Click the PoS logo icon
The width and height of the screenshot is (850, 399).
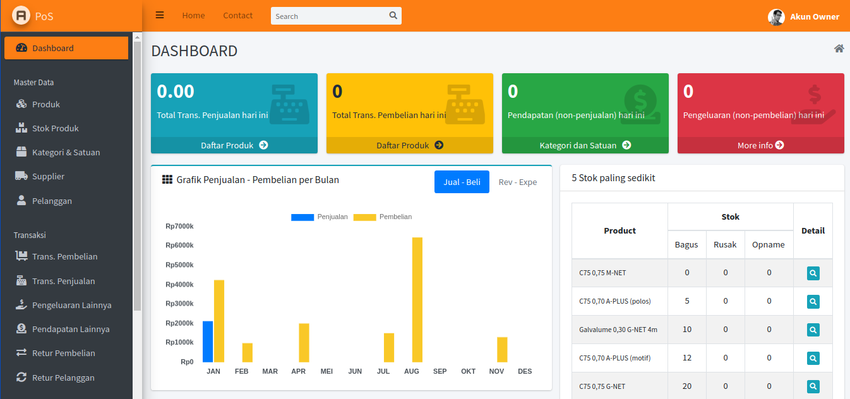21,16
